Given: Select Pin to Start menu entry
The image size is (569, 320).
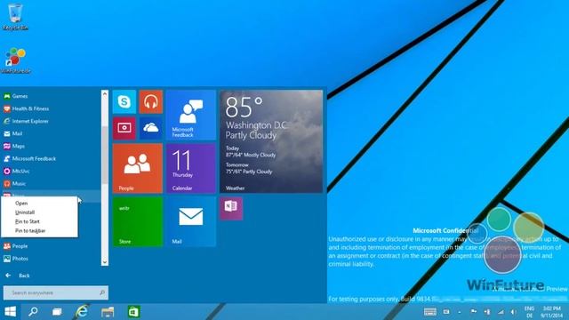Looking at the screenshot, I should [39, 221].
